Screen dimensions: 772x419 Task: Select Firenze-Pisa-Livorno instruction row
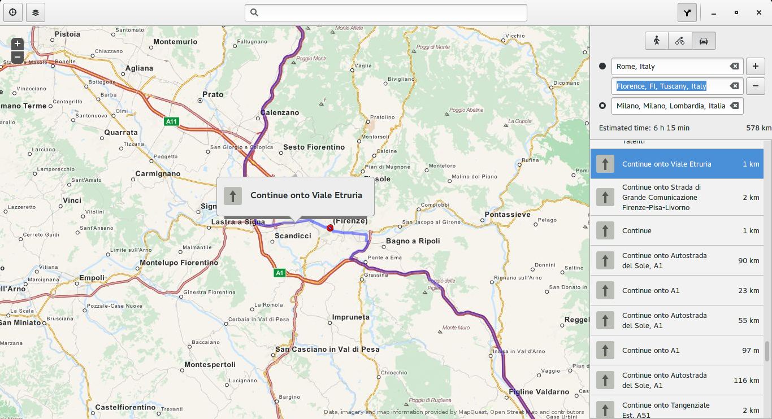coord(676,197)
